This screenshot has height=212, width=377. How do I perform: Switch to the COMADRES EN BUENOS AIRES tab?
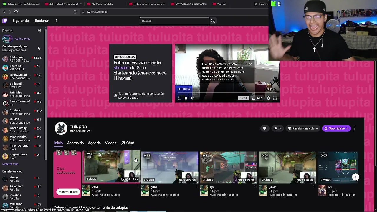click(x=188, y=4)
